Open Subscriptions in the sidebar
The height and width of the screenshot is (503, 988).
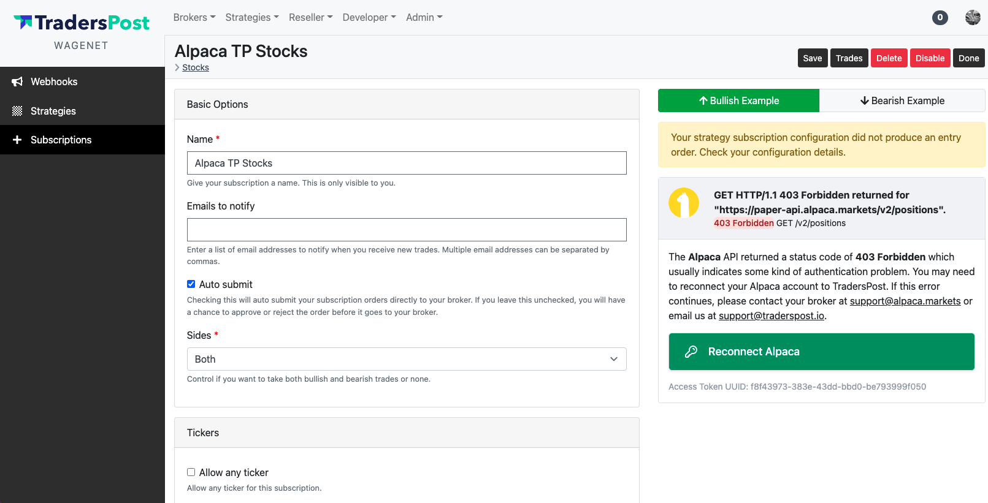[82, 140]
